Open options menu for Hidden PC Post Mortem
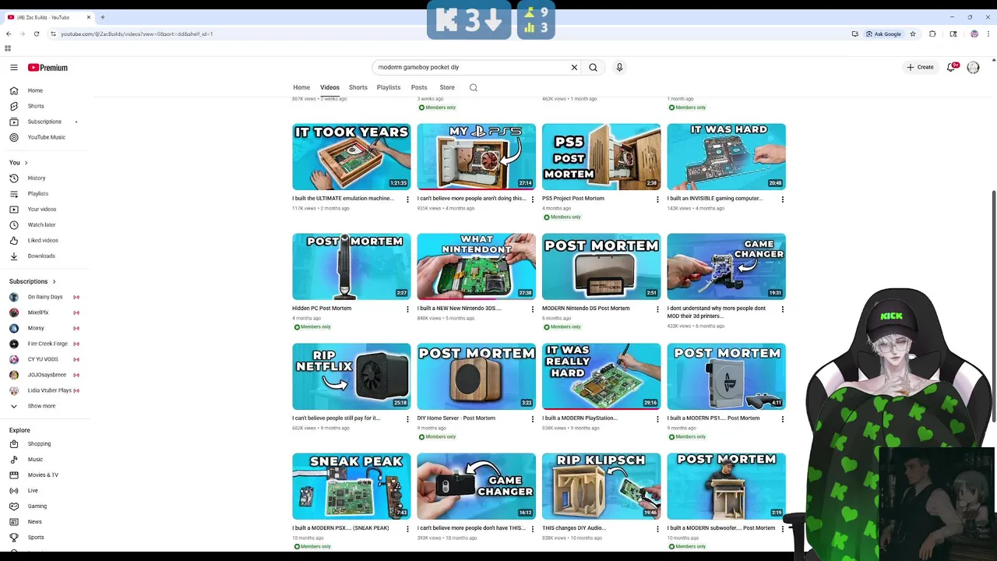Viewport: 997px width, 561px height. point(407,309)
